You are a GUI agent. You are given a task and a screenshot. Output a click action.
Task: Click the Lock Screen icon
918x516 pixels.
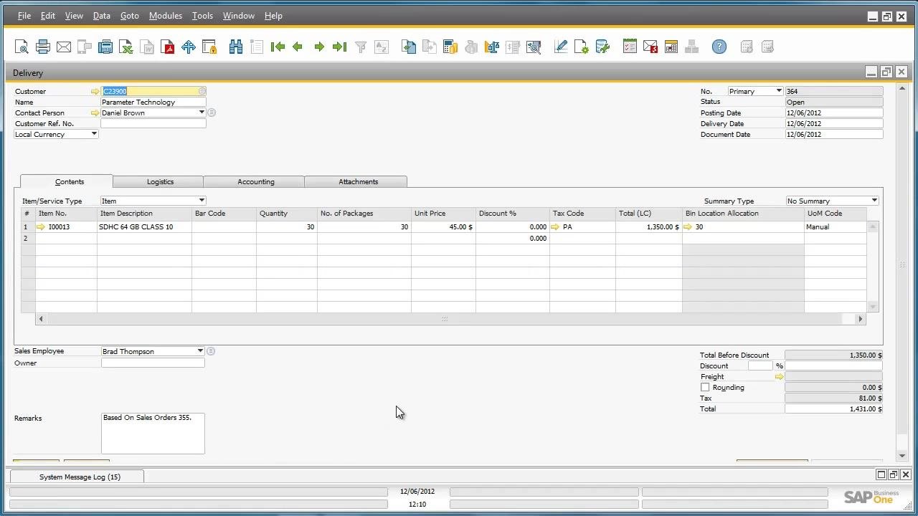tap(209, 47)
